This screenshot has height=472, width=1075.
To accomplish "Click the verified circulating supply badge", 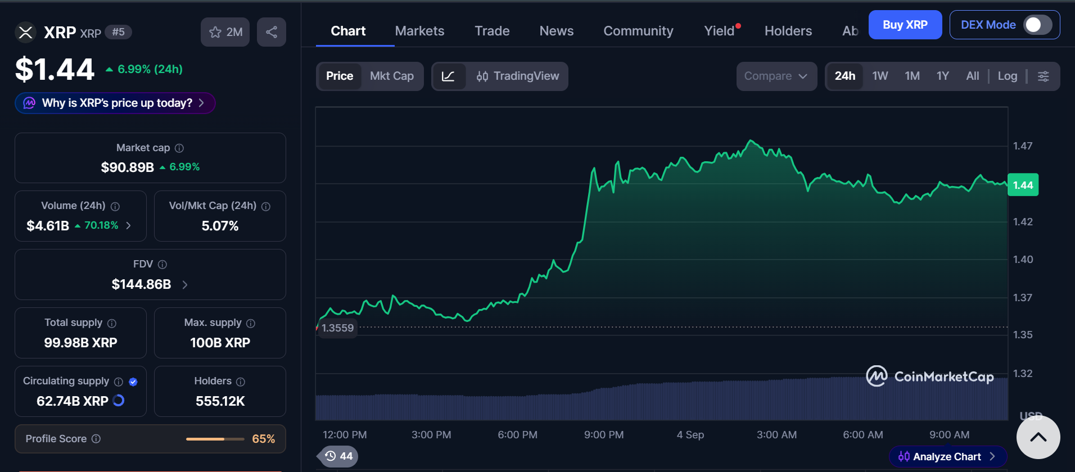I will pos(133,382).
